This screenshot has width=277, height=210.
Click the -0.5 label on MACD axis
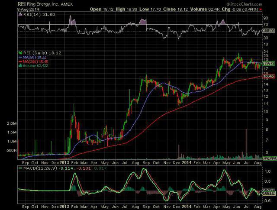tap(267, 200)
